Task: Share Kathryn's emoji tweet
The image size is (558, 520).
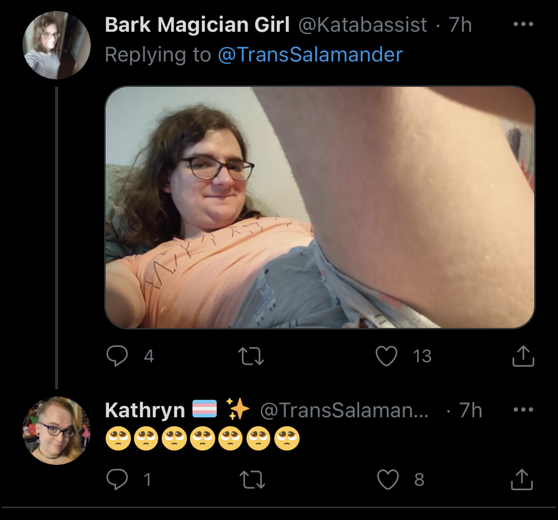Action: [522, 479]
